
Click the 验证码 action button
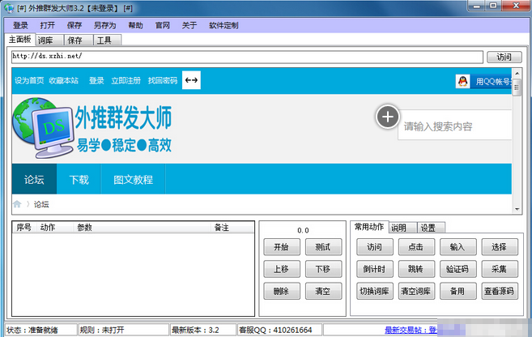[458, 269]
